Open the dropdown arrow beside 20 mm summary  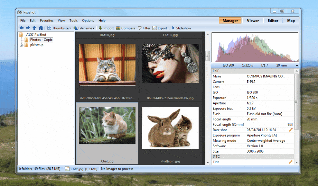click(297, 66)
